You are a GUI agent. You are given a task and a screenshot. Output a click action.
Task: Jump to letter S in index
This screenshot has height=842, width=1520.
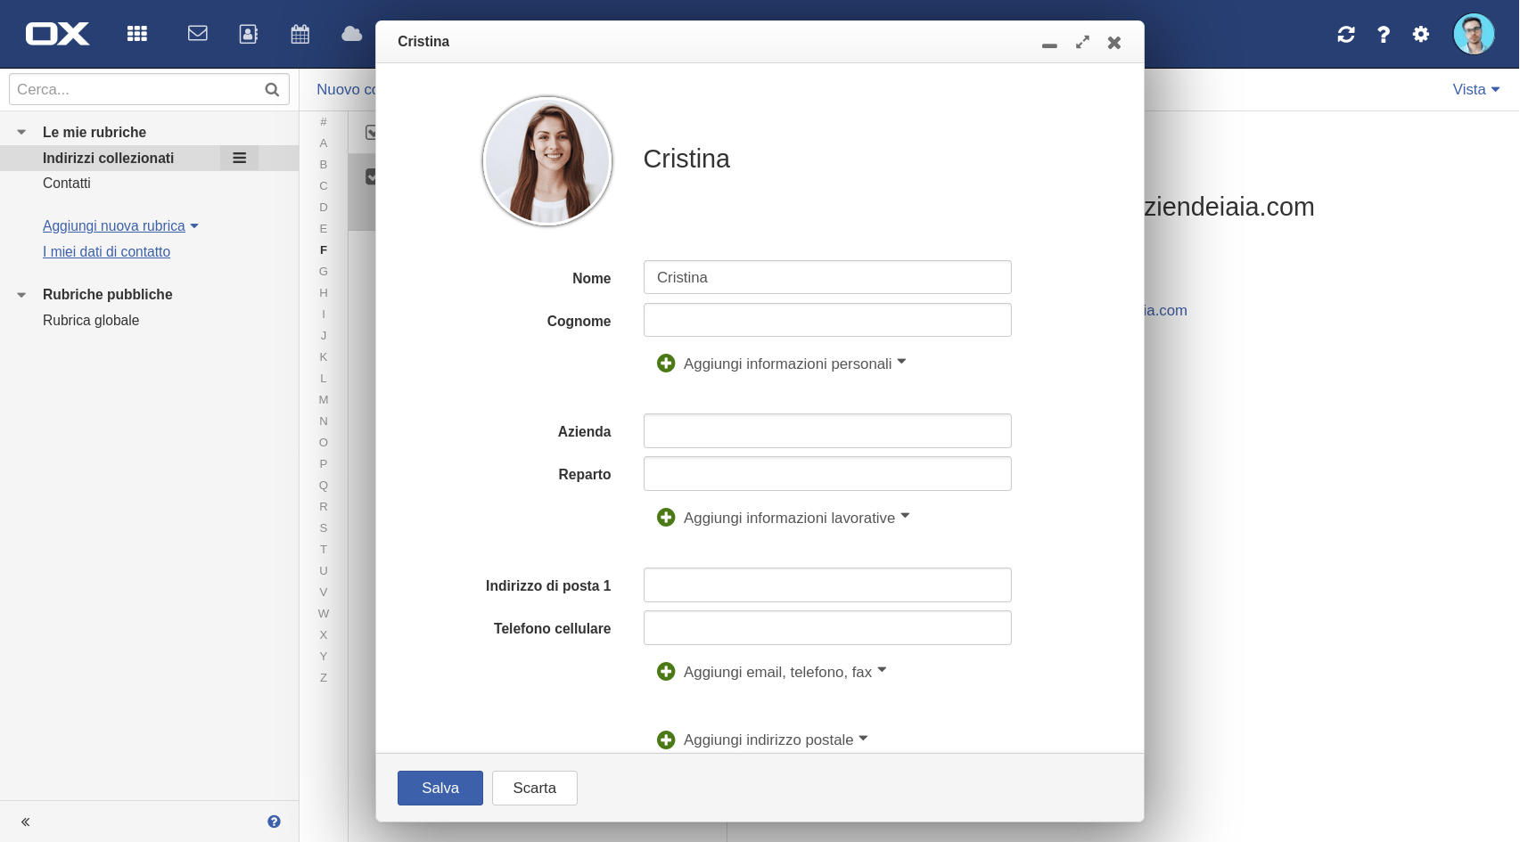click(324, 527)
